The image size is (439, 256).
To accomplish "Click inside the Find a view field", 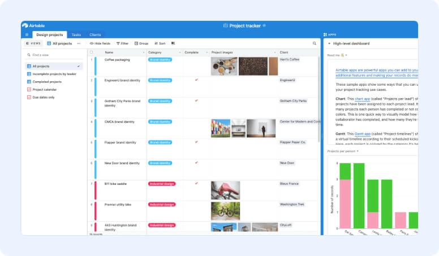I will pyautogui.click(x=54, y=55).
